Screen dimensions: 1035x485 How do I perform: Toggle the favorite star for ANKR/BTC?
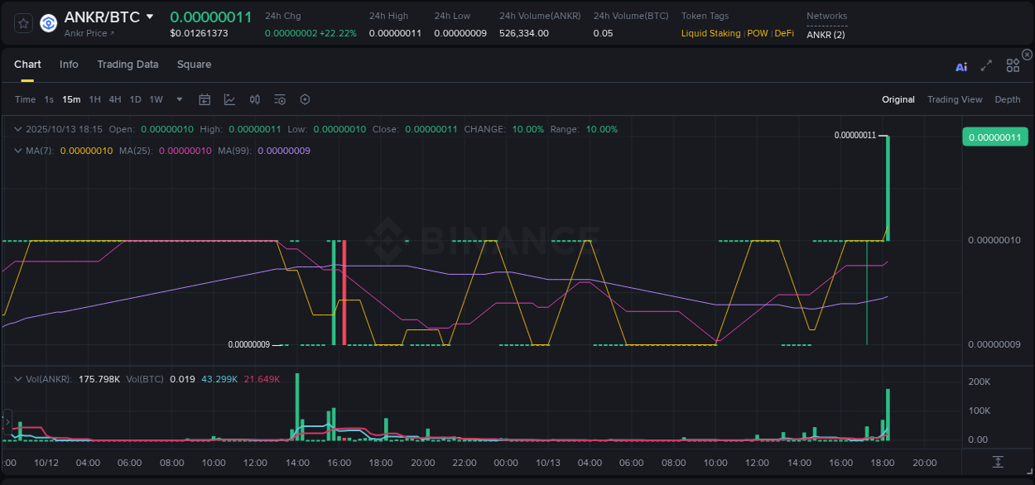coord(22,22)
